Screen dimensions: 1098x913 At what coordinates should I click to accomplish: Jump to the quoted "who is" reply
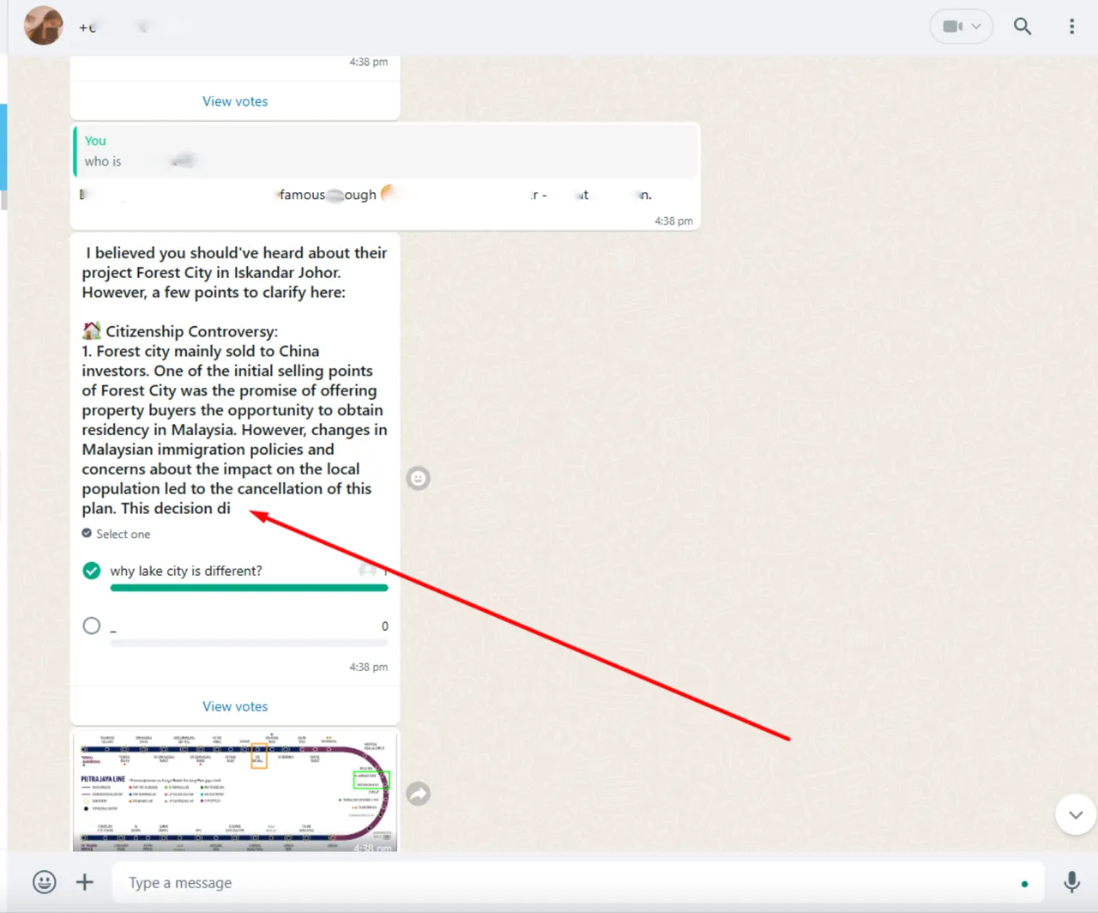pos(386,152)
